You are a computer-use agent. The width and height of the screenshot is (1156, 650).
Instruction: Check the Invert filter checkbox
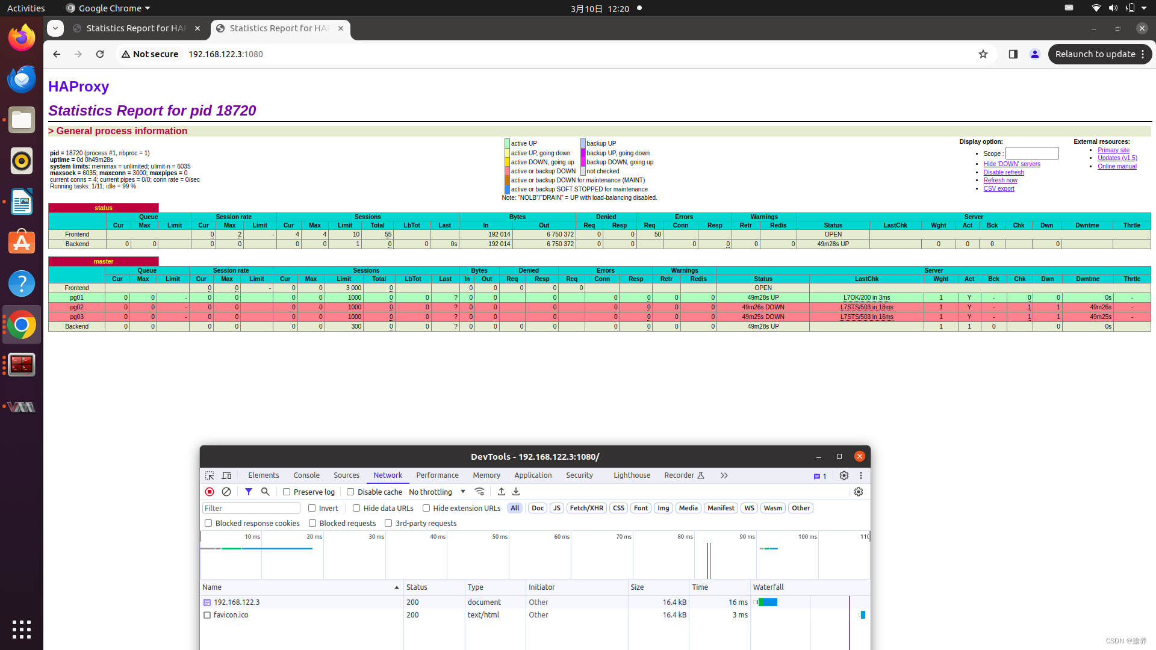pos(312,508)
